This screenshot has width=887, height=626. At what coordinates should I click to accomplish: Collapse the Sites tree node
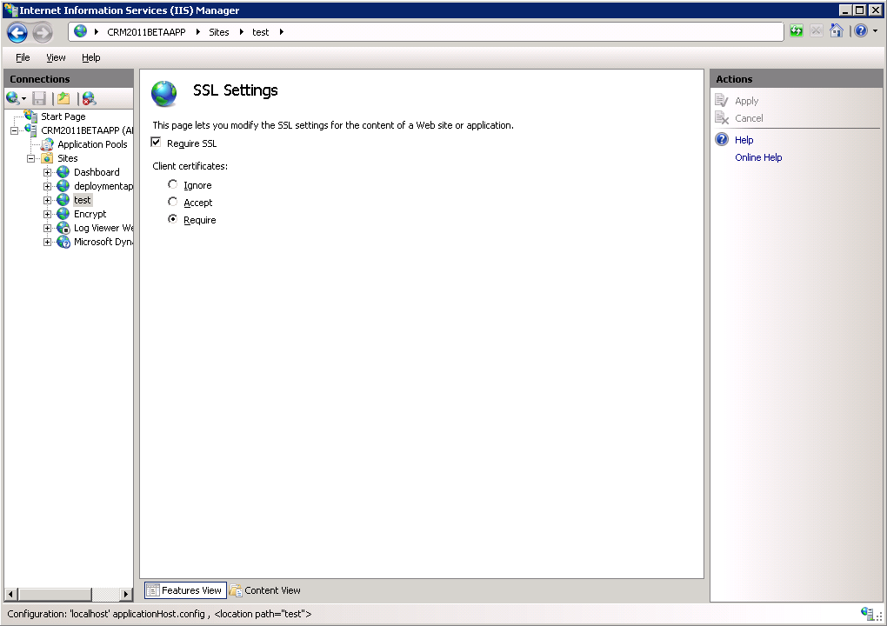pos(30,157)
